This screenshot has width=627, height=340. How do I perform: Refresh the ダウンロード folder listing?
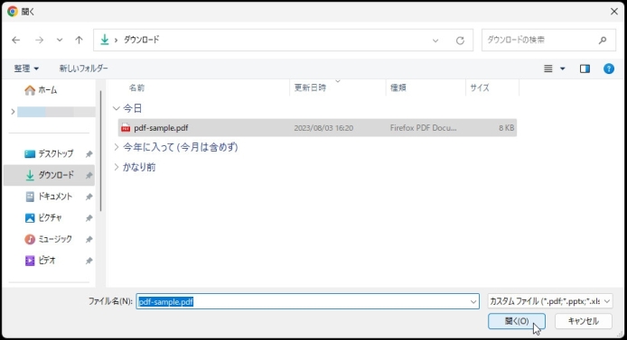pos(460,41)
